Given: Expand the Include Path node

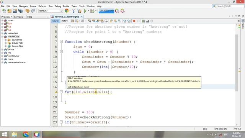Looking at the screenshot, I should [6, 43].
